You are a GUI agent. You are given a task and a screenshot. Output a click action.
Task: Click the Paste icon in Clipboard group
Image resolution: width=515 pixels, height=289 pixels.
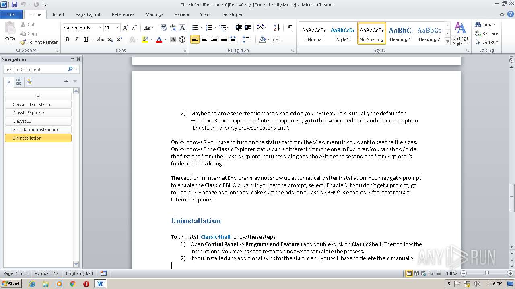[x=10, y=28]
